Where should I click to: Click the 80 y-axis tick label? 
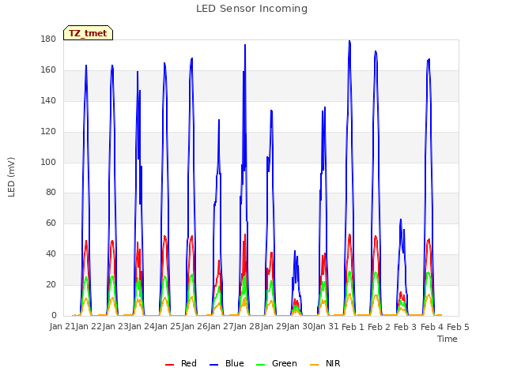pos(51,193)
